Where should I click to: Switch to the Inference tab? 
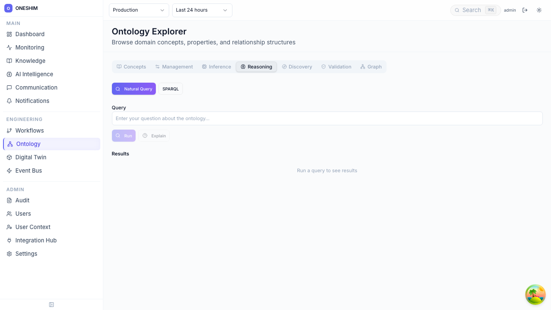(217, 67)
